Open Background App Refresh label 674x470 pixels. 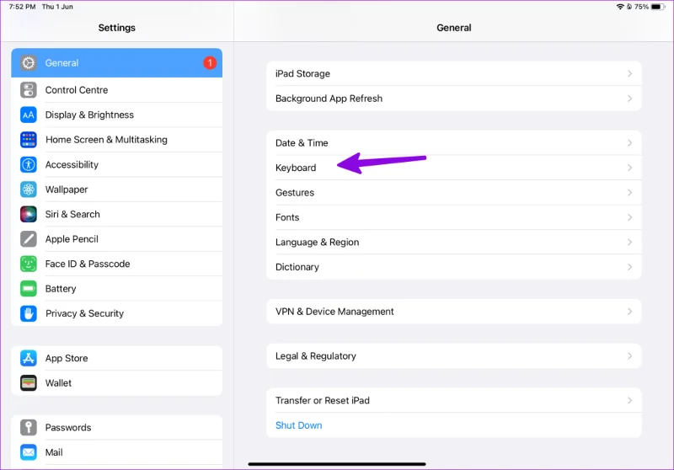(329, 99)
